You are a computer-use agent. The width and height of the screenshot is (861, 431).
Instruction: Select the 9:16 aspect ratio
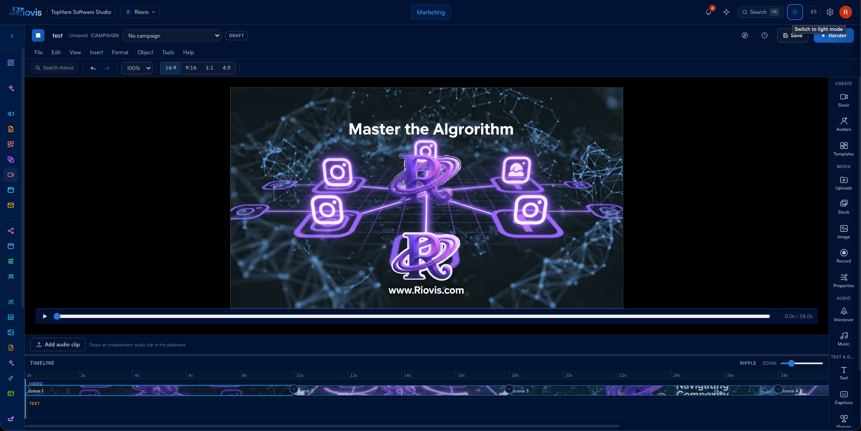click(x=191, y=68)
